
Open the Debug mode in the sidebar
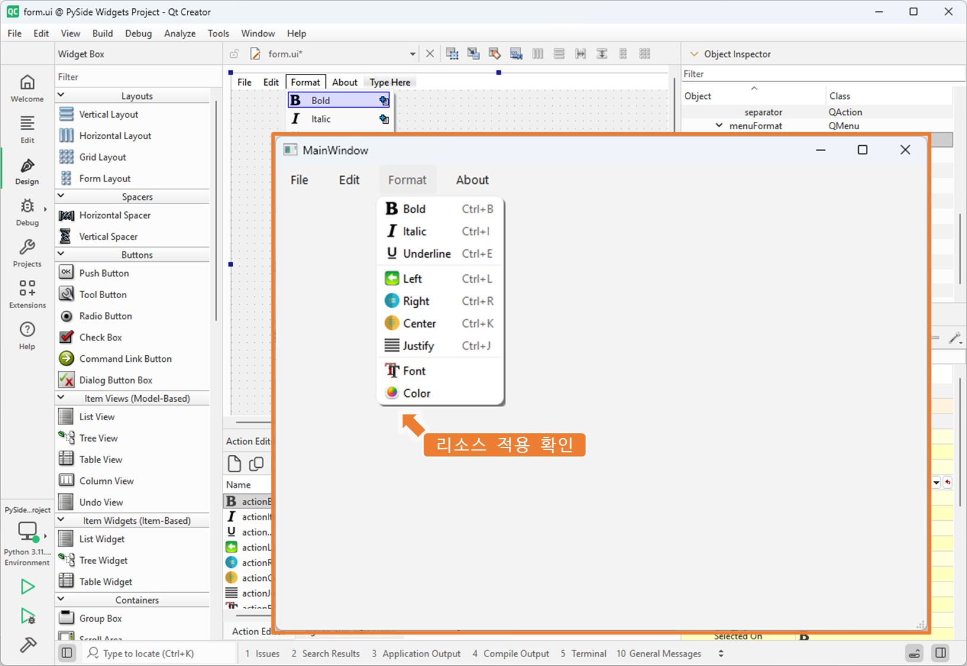click(x=27, y=212)
